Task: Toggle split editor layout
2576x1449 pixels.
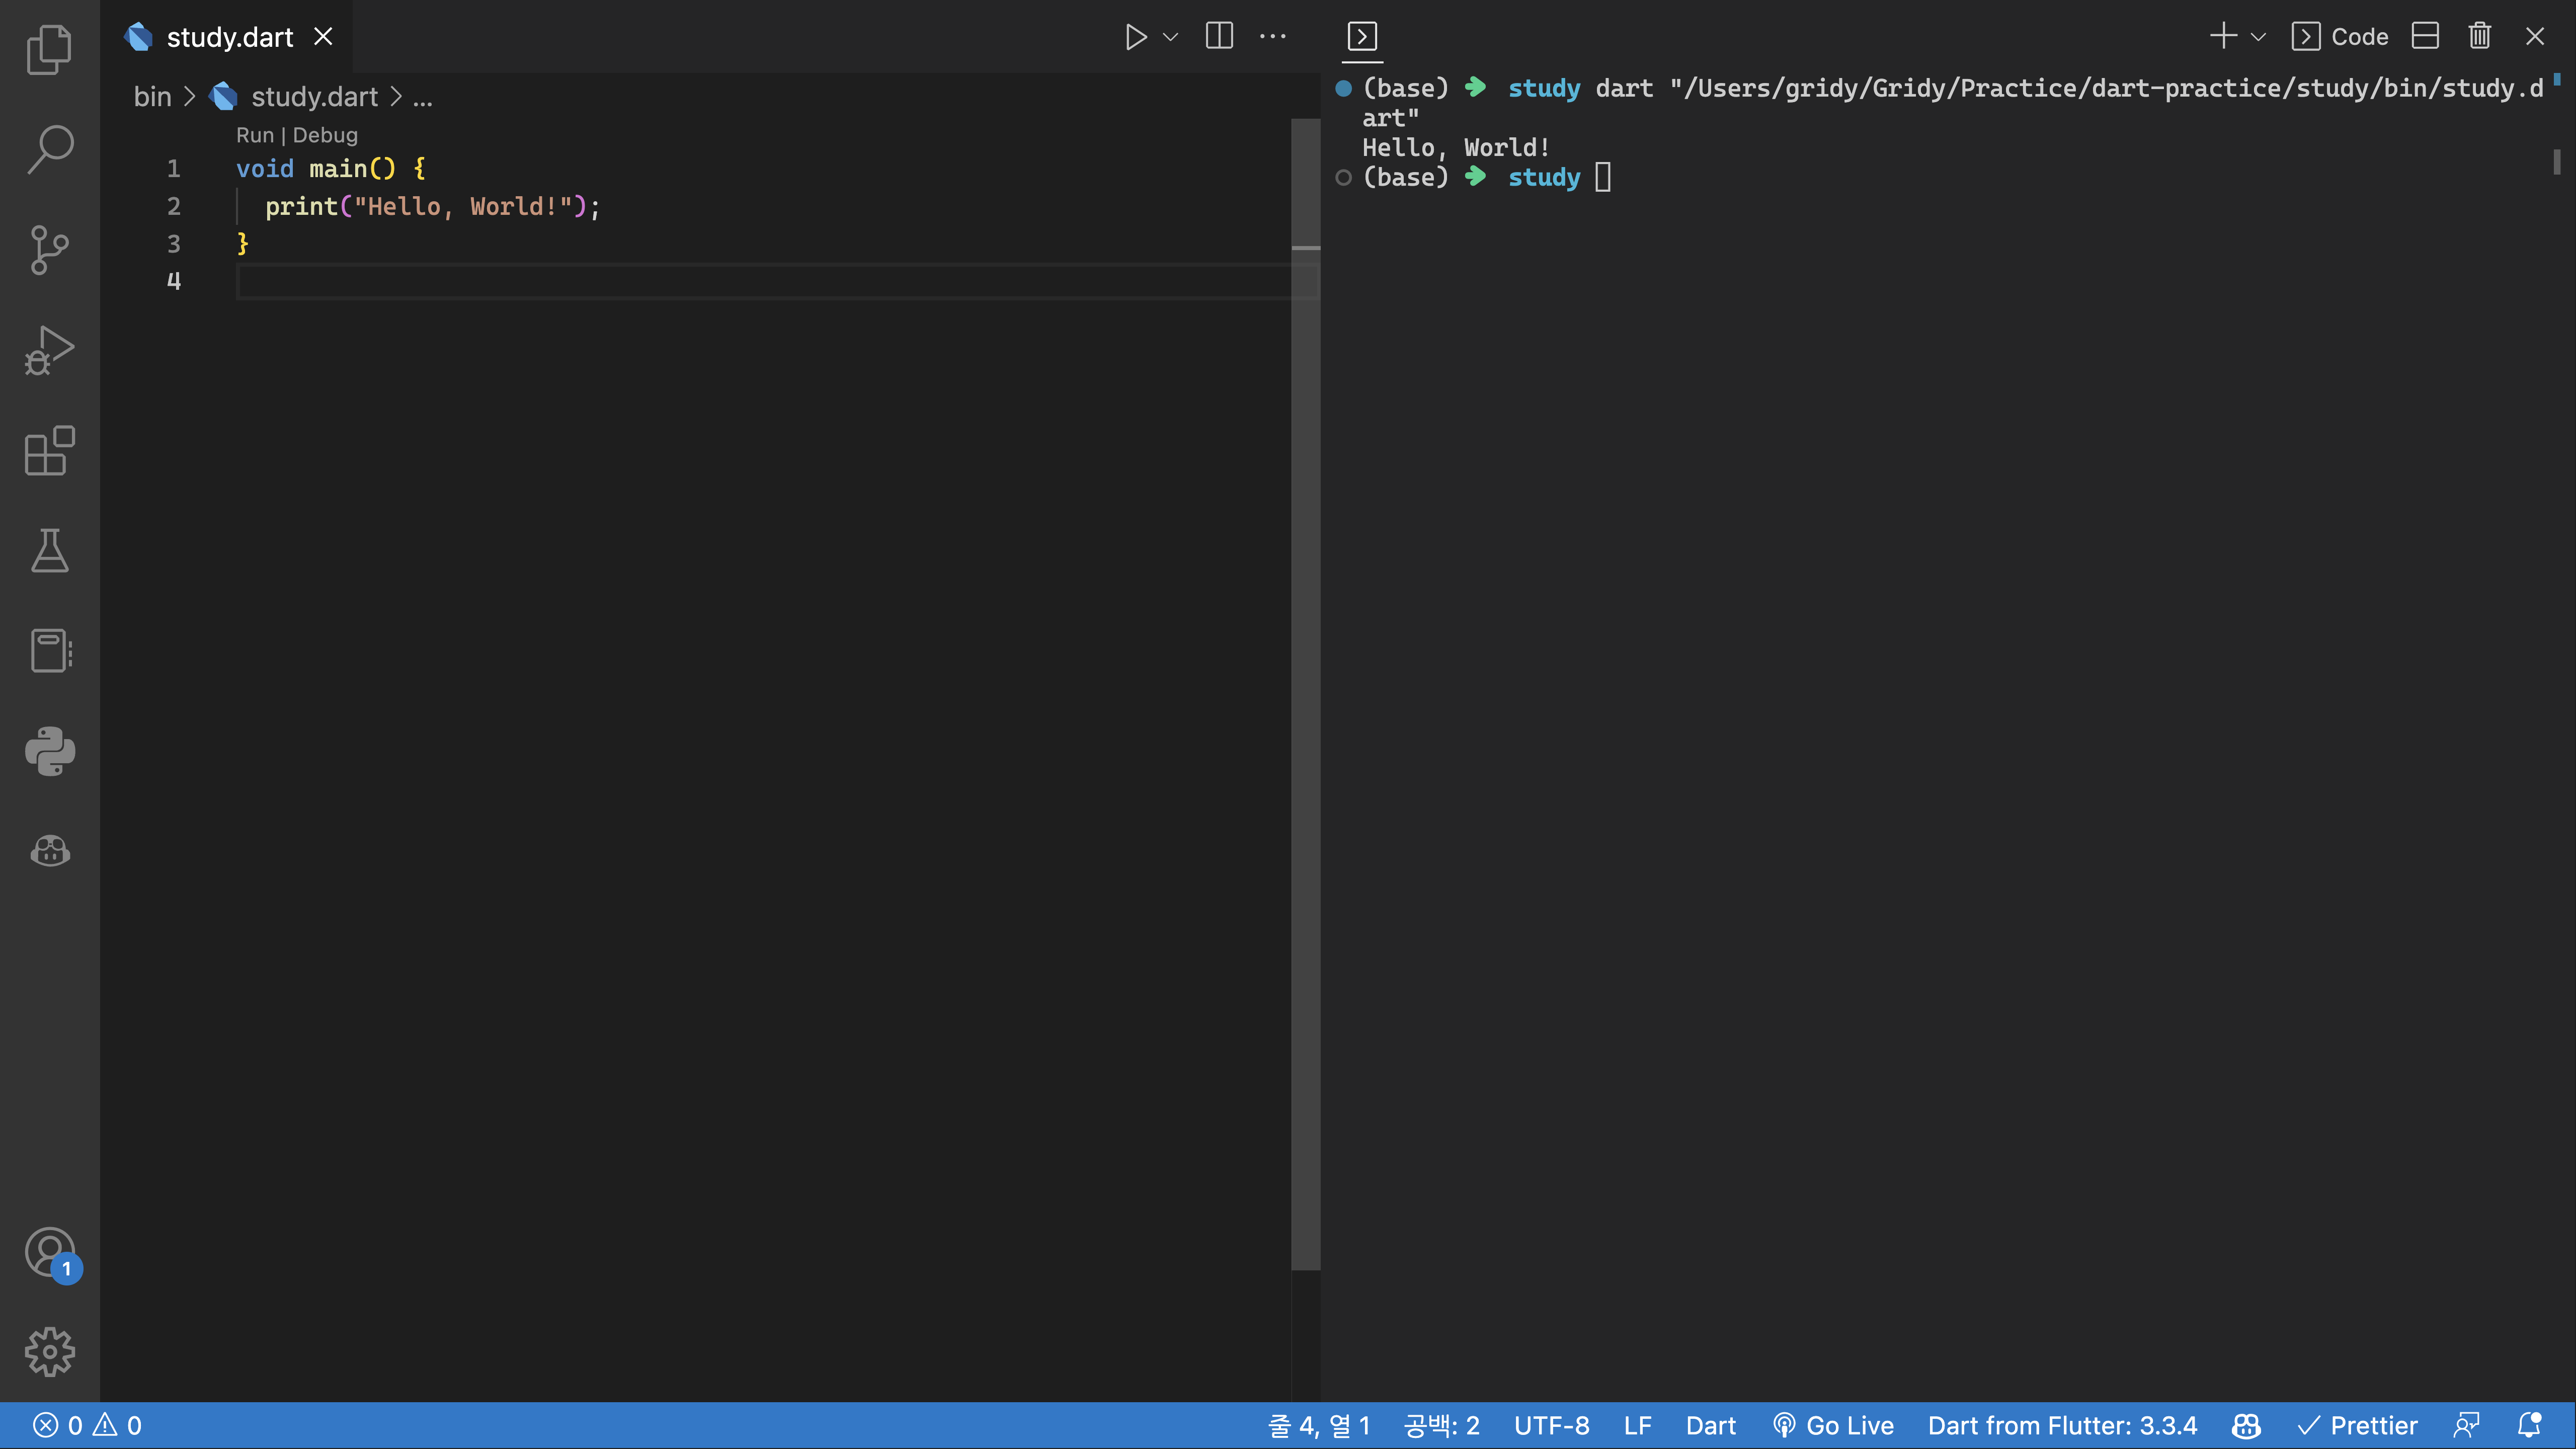Action: click(1219, 37)
